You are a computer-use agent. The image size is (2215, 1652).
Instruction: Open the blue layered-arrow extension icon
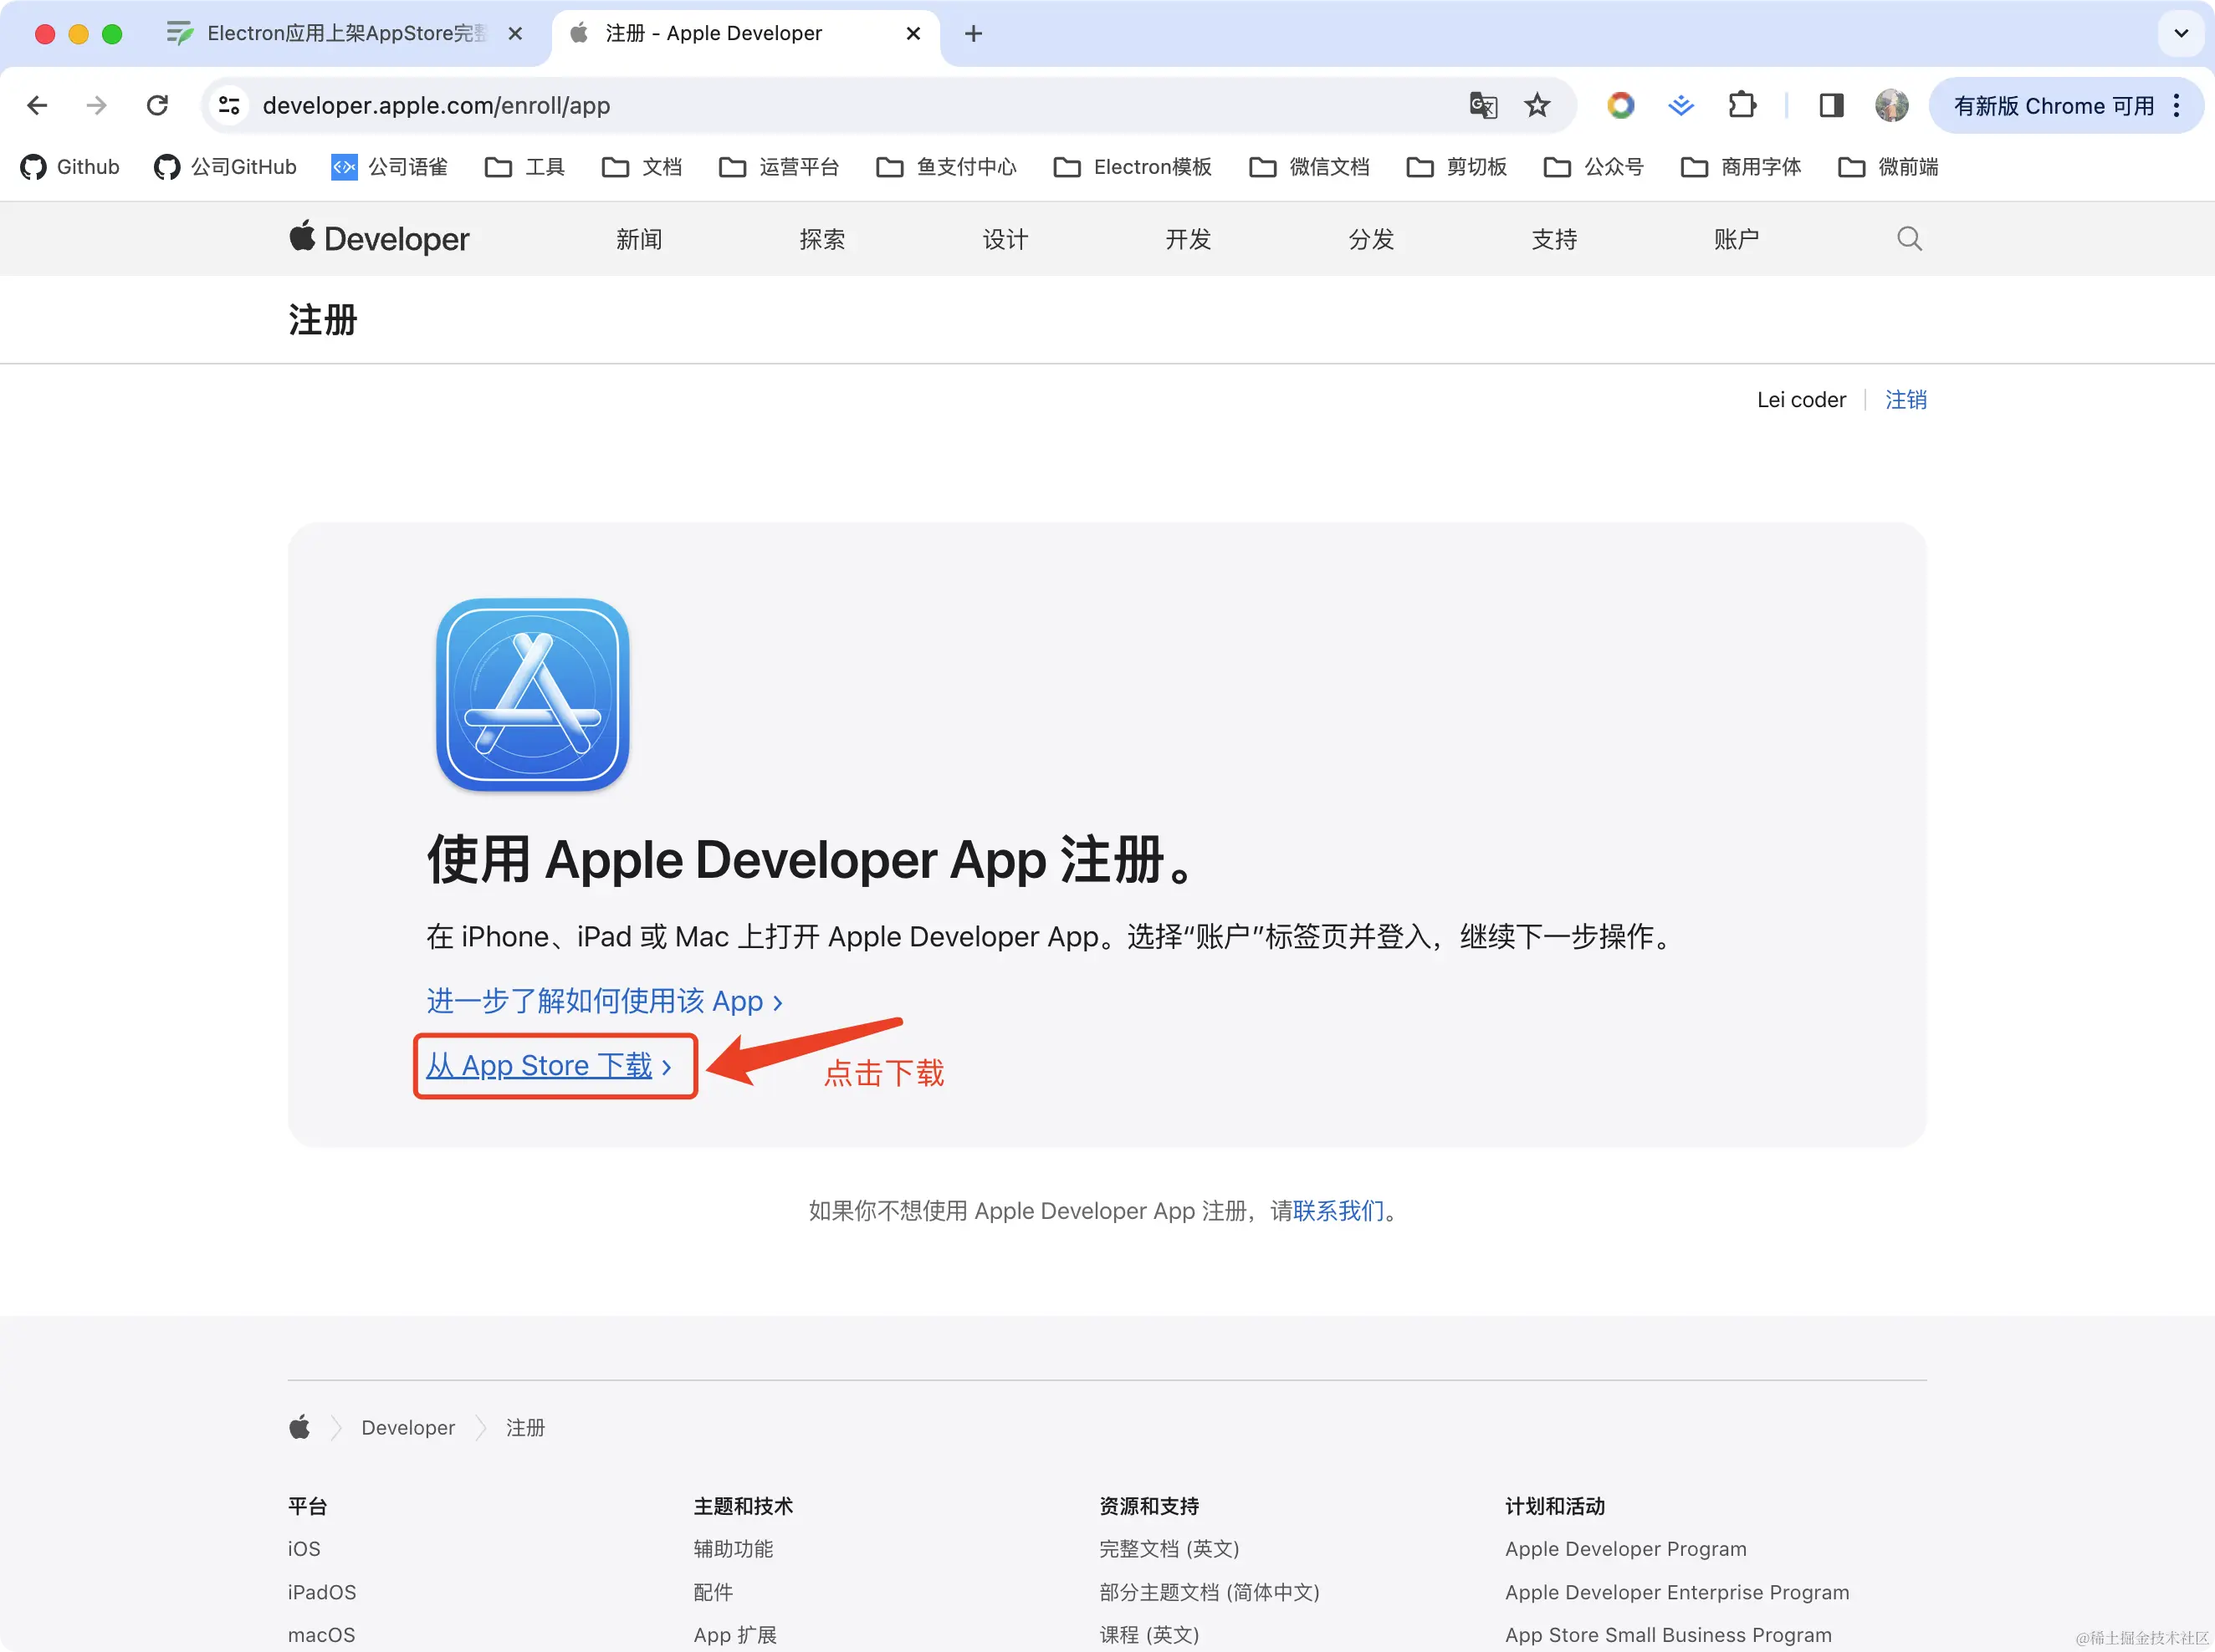pos(1680,105)
